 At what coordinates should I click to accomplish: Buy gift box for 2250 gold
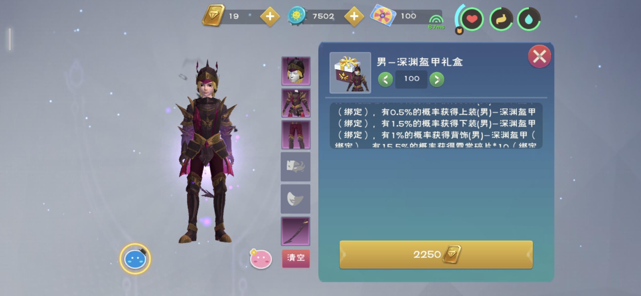tap(436, 255)
